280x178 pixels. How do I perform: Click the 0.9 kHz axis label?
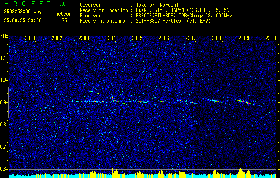[4, 102]
